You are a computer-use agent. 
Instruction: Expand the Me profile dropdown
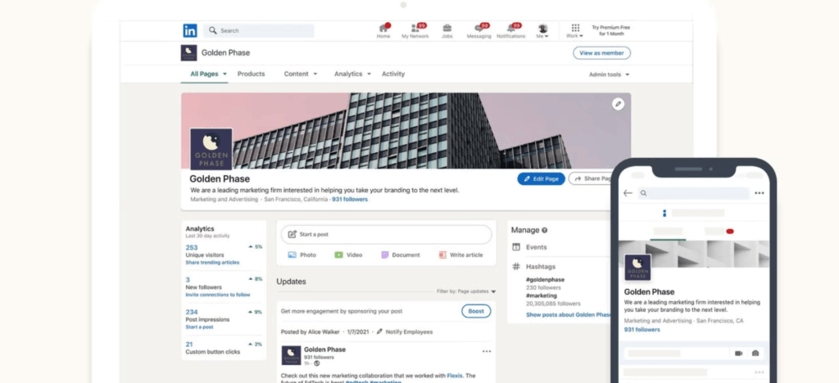(542, 31)
